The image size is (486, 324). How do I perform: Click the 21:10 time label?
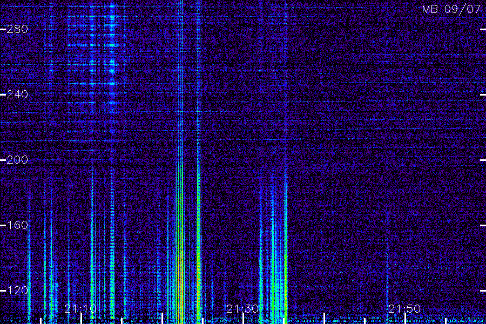[x=80, y=308]
